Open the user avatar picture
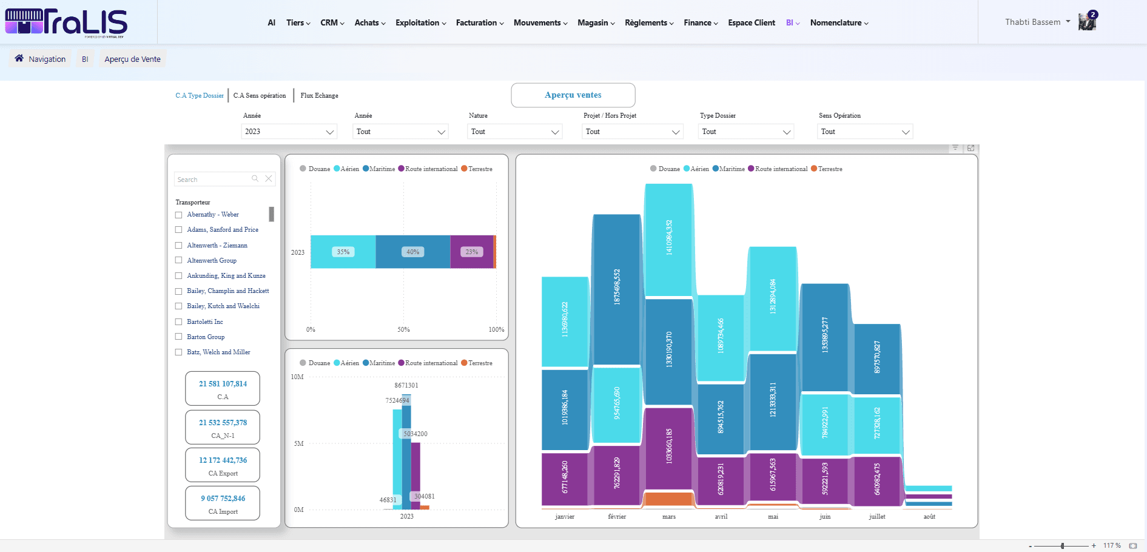The width and height of the screenshot is (1147, 552). point(1087,22)
